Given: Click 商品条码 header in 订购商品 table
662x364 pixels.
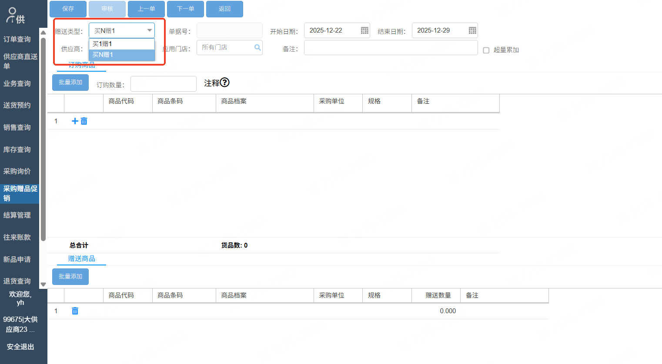Looking at the screenshot, I should click(x=184, y=103).
